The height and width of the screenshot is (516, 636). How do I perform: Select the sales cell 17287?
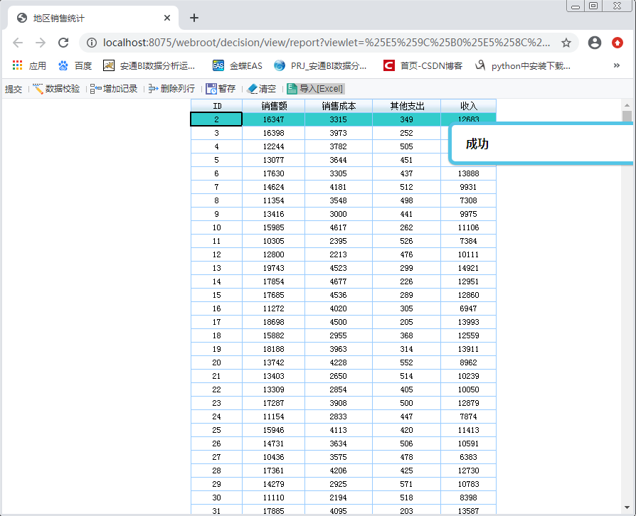coord(274,403)
